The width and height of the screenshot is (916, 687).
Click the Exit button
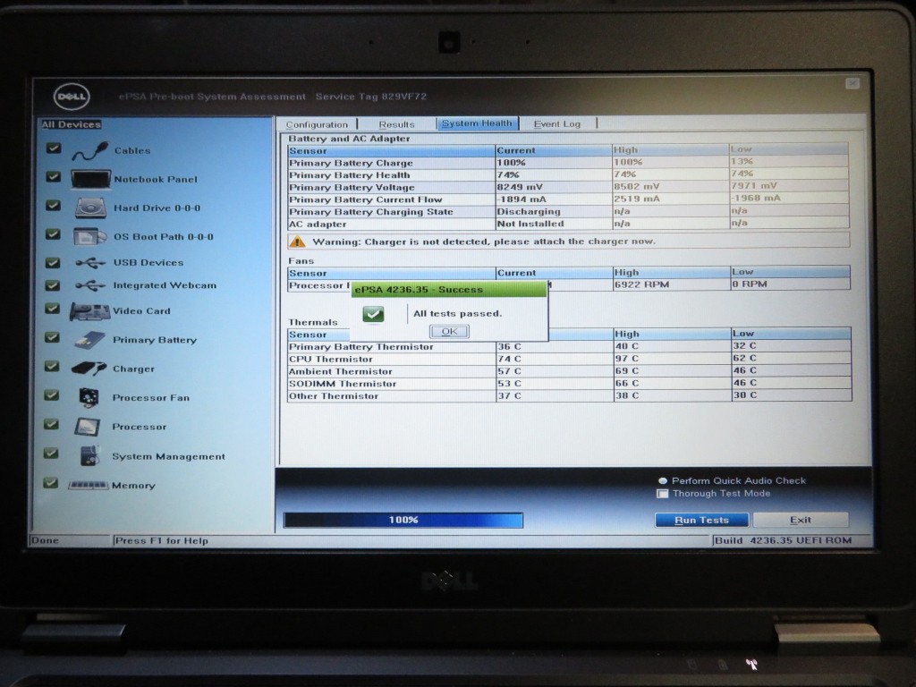tap(800, 520)
